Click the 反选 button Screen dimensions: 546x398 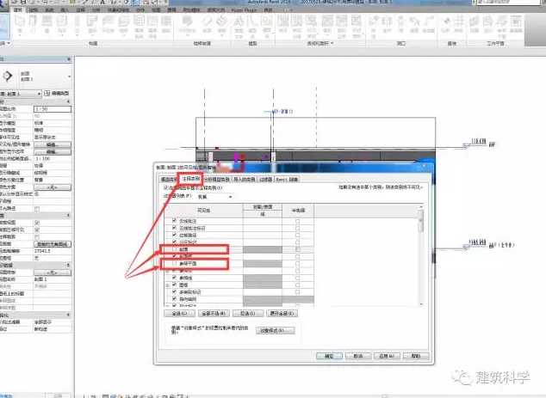248,313
